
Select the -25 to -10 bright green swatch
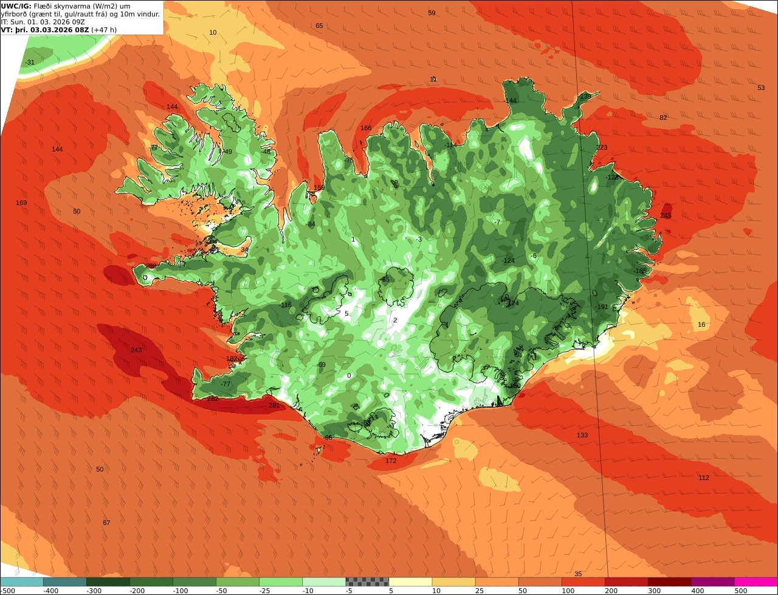280,582
